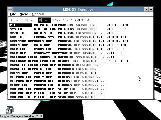
Task: Select _DEFAULT.PIF file
Action: [118, 61]
